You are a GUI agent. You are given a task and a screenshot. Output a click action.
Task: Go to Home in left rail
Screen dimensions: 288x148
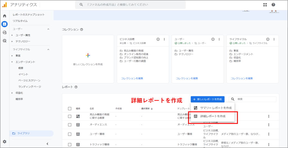point(4,16)
